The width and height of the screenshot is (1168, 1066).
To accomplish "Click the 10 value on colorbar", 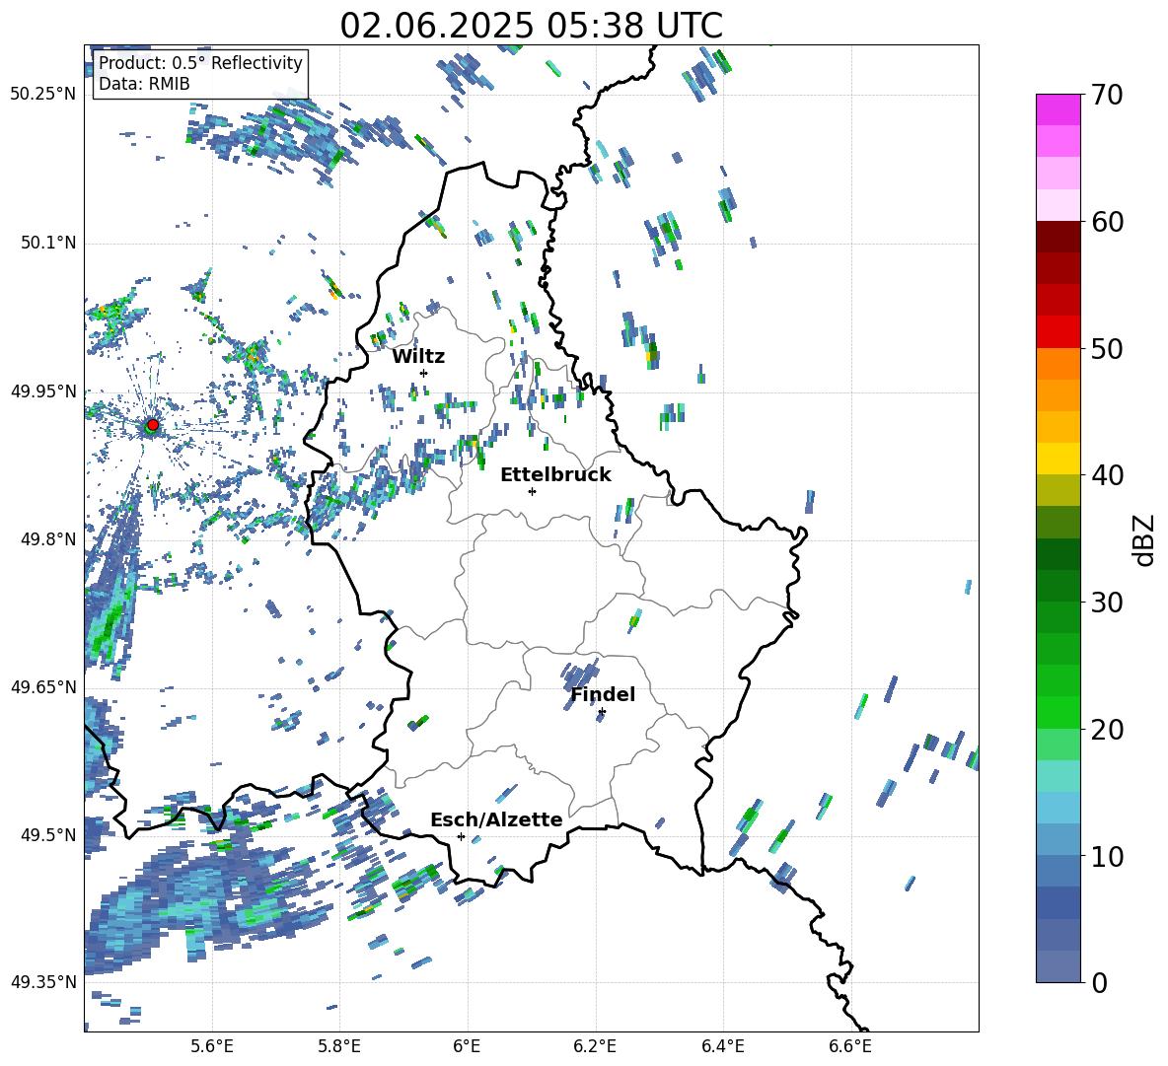I will click(1107, 856).
